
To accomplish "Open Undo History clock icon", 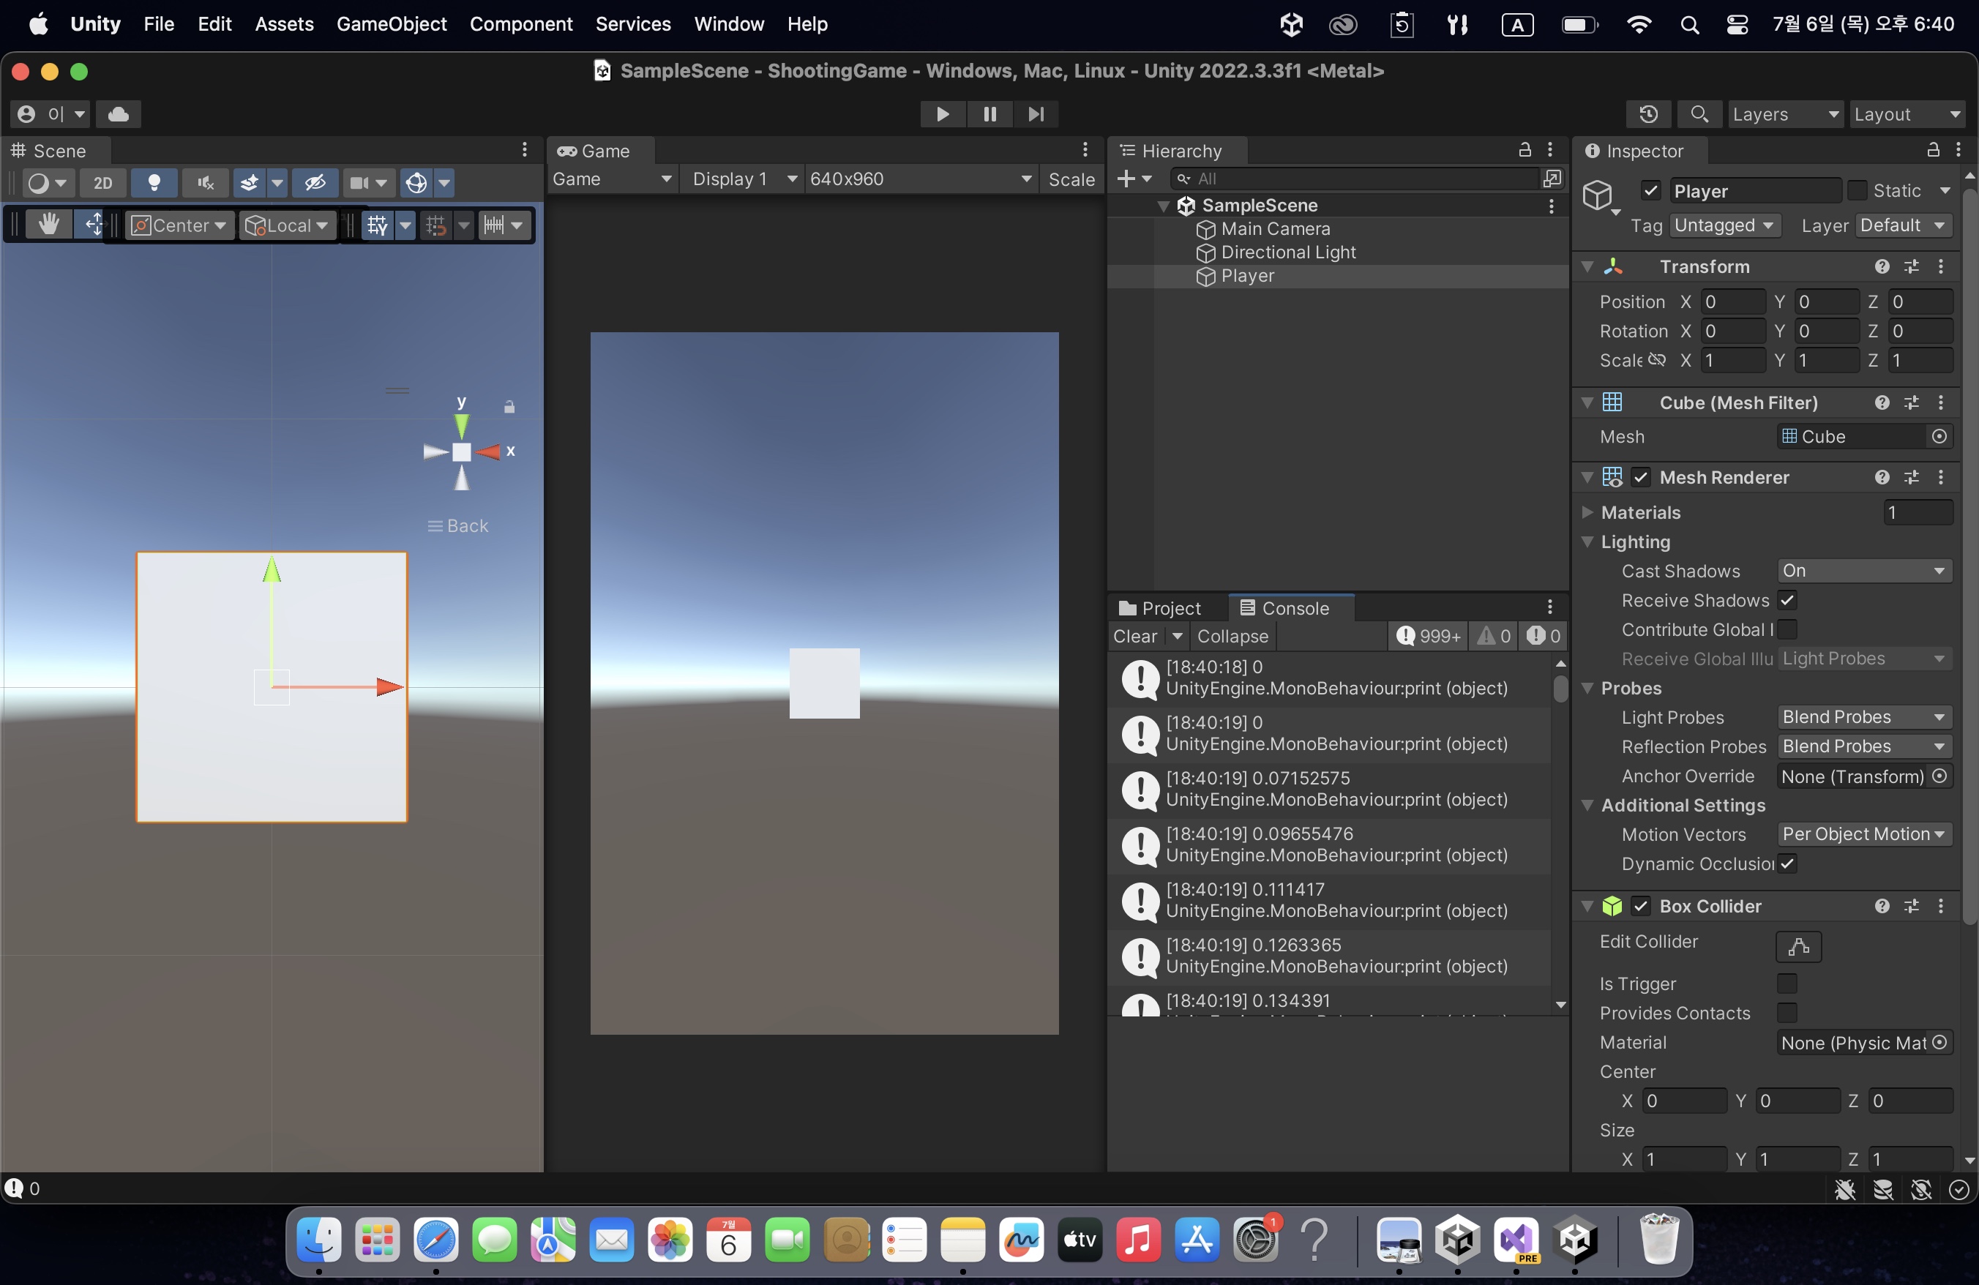I will [1648, 114].
